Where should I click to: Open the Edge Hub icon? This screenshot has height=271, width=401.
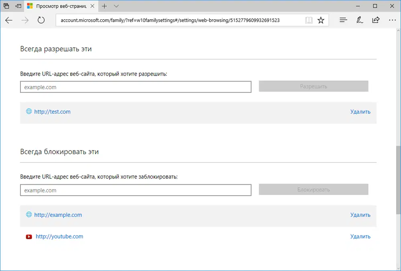[x=343, y=20]
